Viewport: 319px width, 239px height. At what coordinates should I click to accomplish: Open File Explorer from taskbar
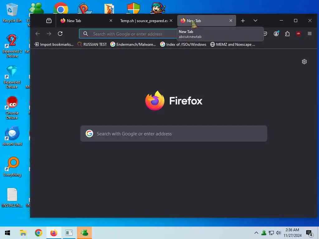pos(23,233)
